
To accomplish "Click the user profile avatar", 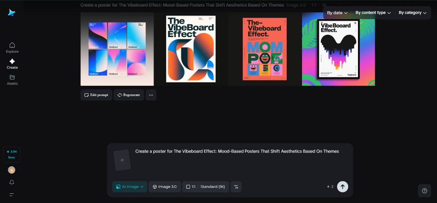I will pyautogui.click(x=12, y=170).
